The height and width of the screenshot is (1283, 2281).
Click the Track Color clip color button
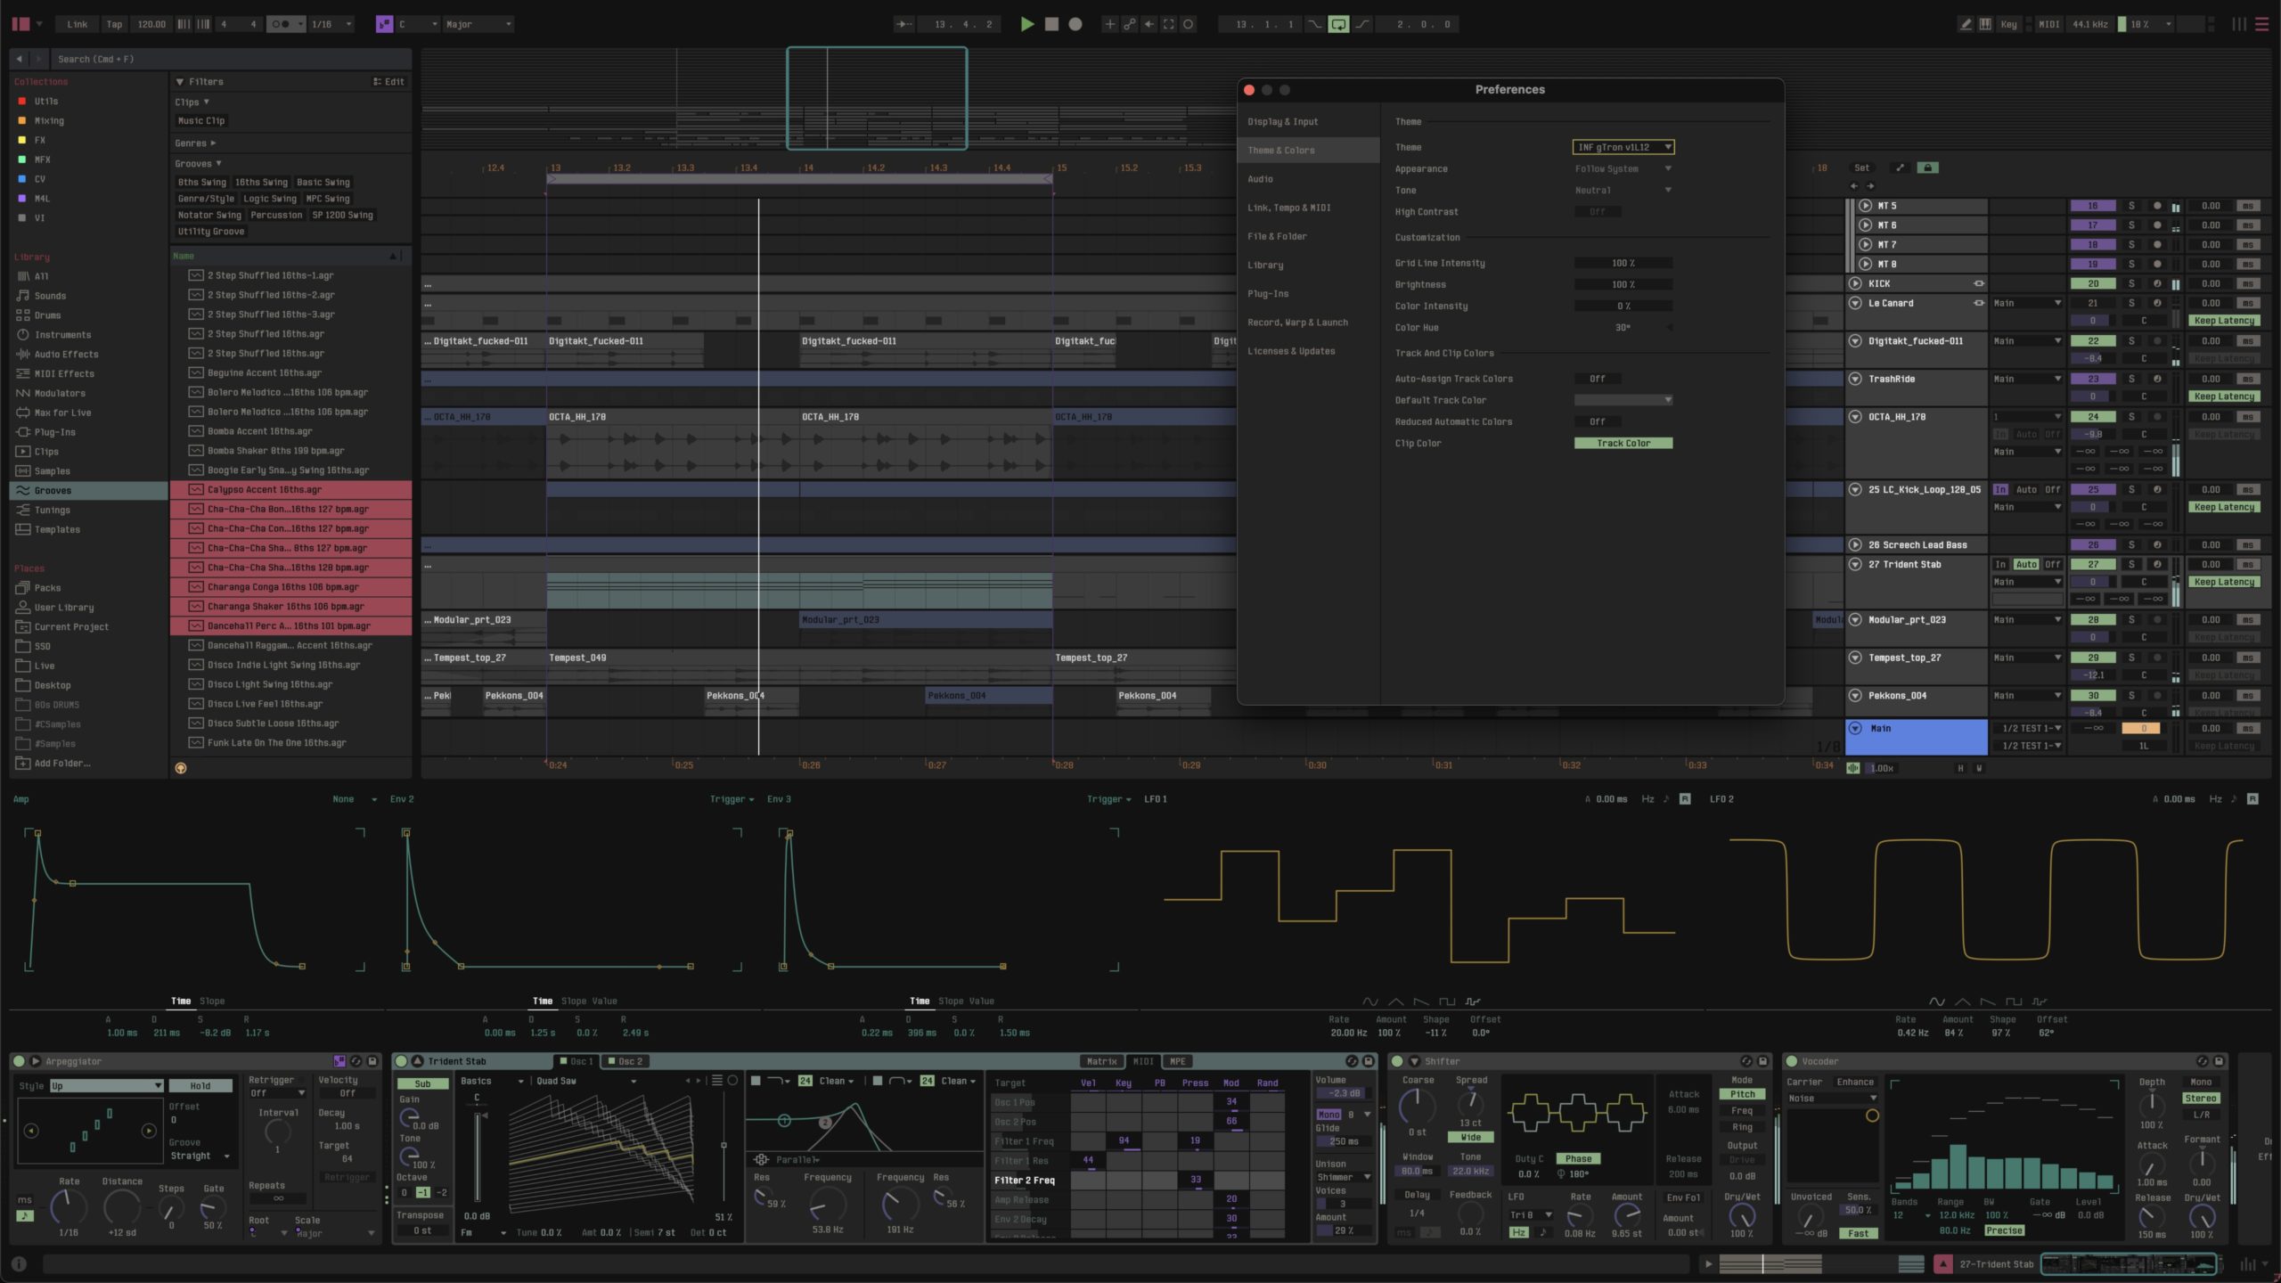1623,443
